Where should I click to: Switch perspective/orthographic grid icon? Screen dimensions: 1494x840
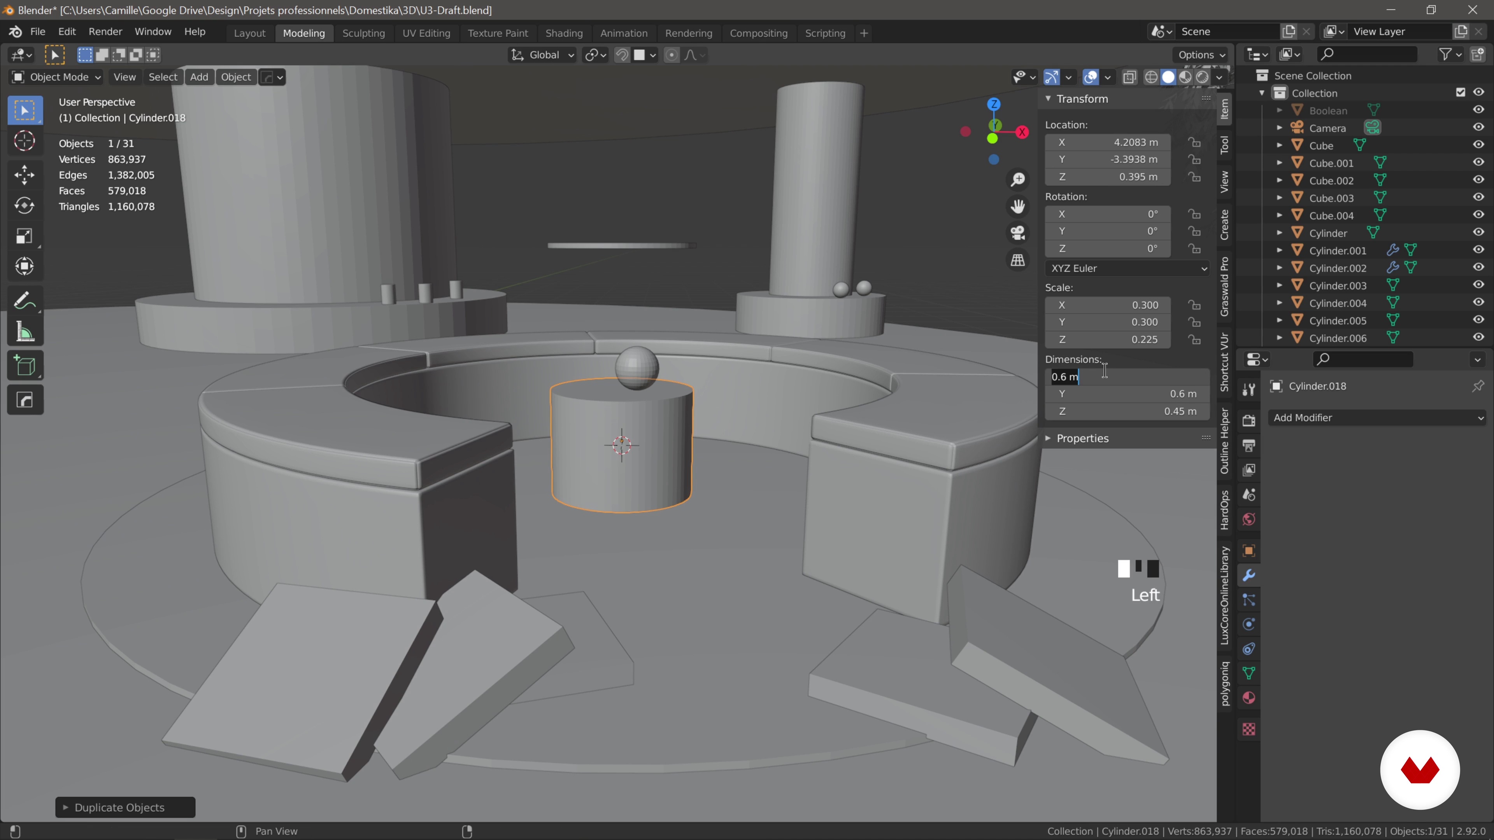pyautogui.click(x=1018, y=260)
